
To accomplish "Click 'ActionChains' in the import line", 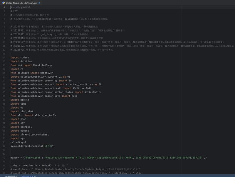I will point(93,92).
